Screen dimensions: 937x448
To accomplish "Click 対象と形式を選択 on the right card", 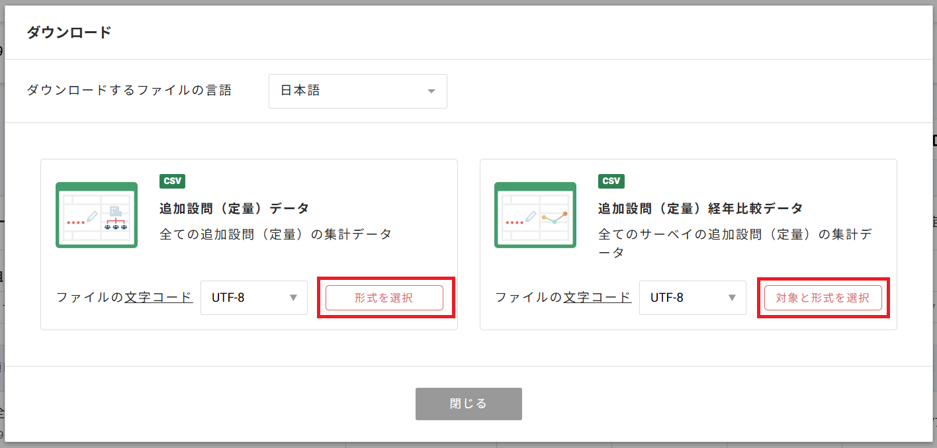I will [x=823, y=298].
